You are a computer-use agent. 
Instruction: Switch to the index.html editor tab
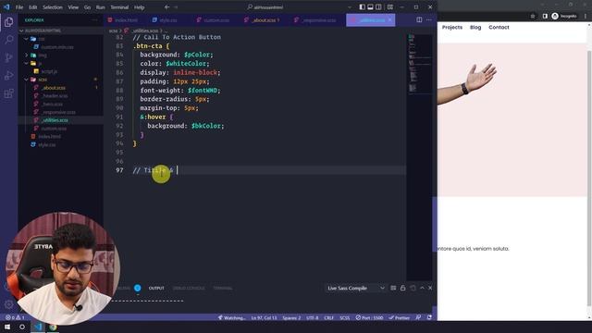click(x=123, y=20)
